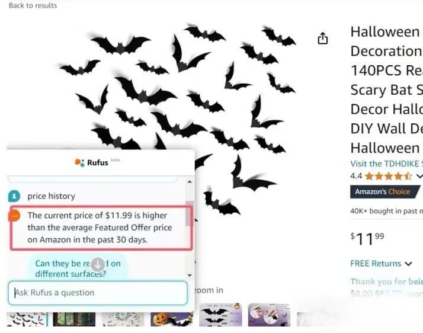
Task: Click the chat scrollbar up arrow
Action: click(190, 182)
